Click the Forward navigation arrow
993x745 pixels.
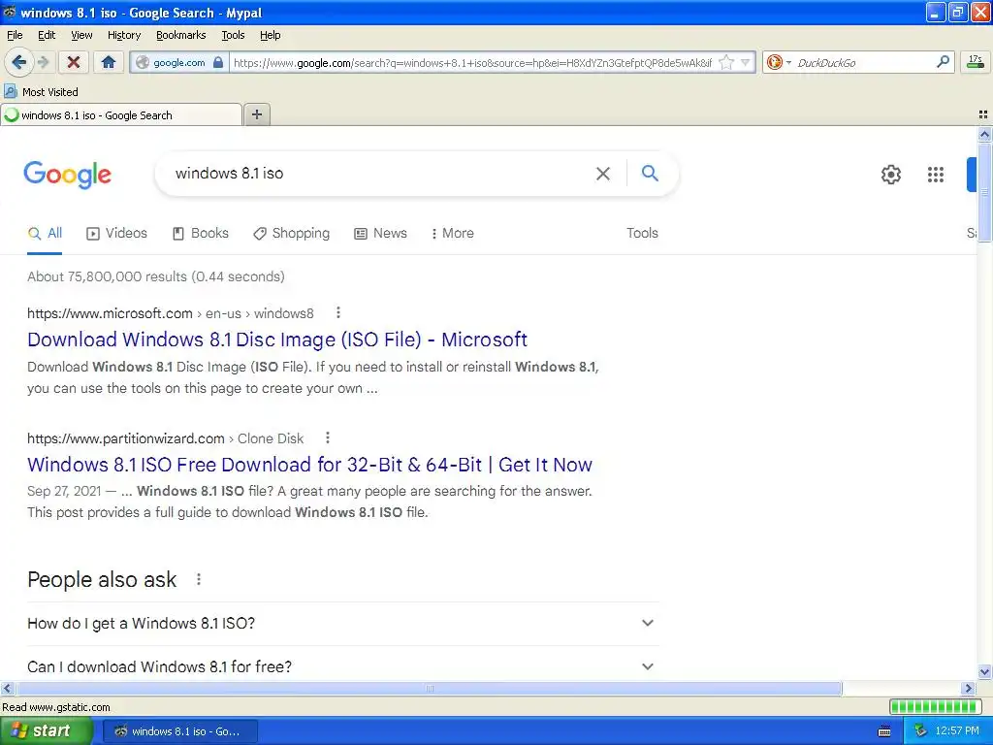pyautogui.click(x=43, y=62)
